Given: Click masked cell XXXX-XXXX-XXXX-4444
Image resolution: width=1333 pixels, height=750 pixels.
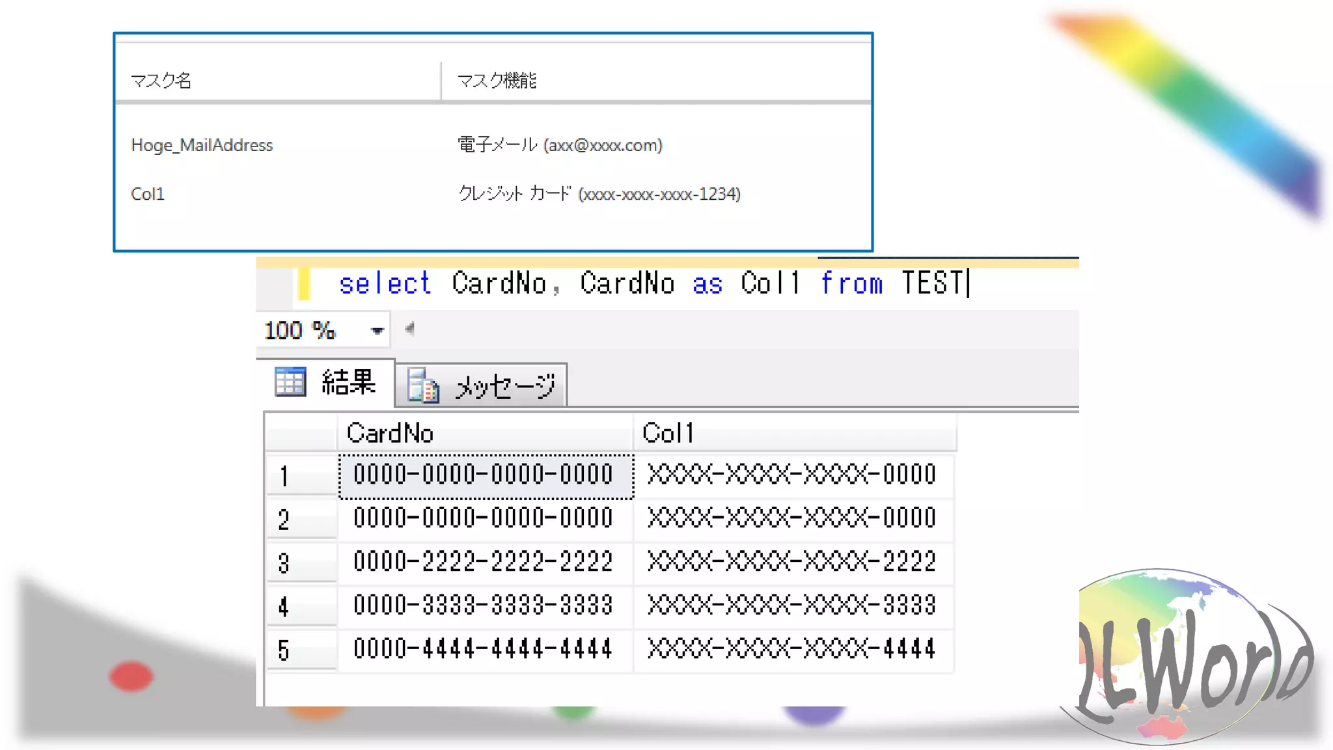Looking at the screenshot, I should pyautogui.click(x=791, y=649).
